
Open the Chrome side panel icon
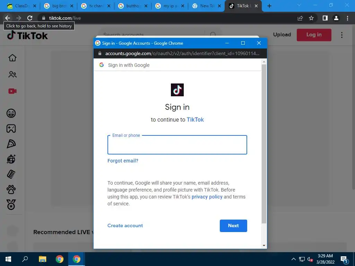pos(325,18)
